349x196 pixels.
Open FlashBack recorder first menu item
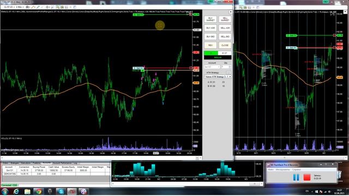[271, 169]
